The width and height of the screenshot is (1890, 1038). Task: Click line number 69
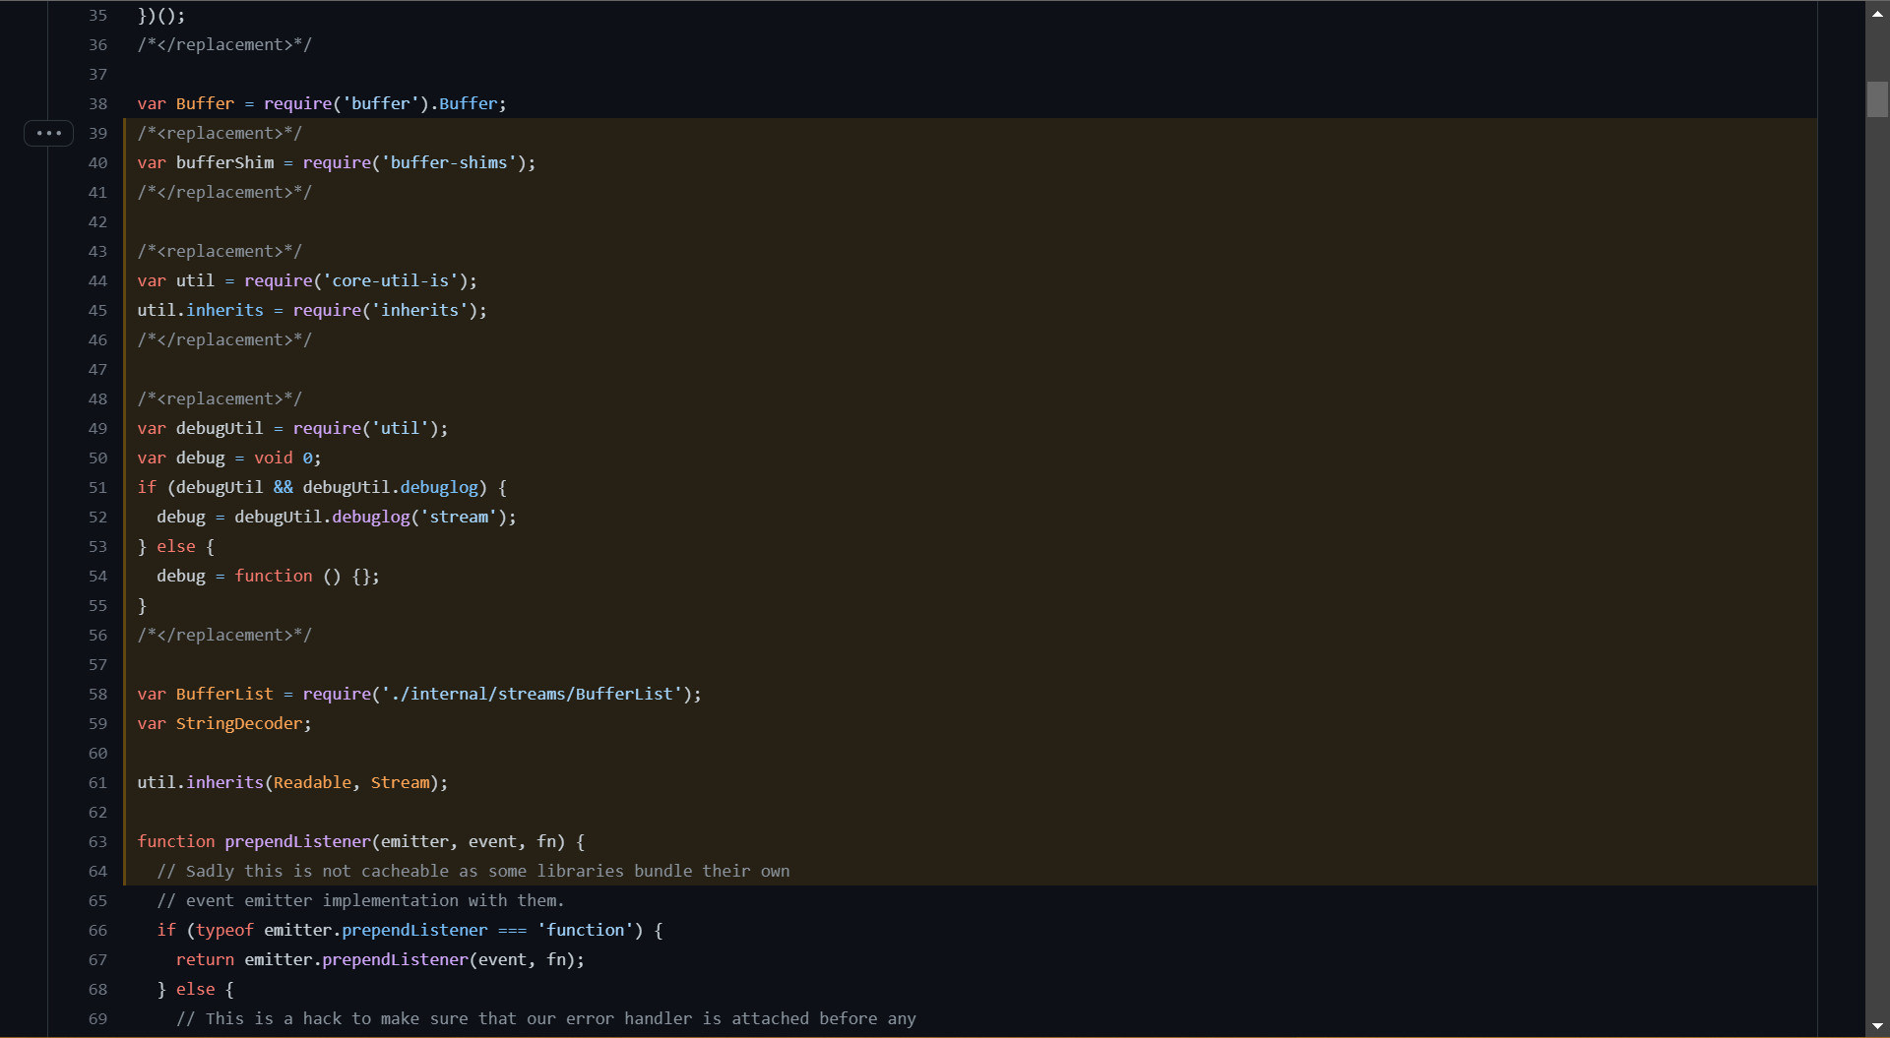tap(97, 1018)
